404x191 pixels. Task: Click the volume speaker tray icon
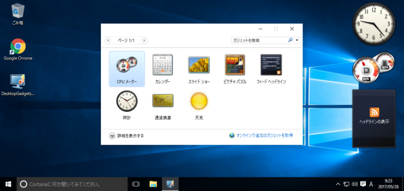tap(355, 184)
